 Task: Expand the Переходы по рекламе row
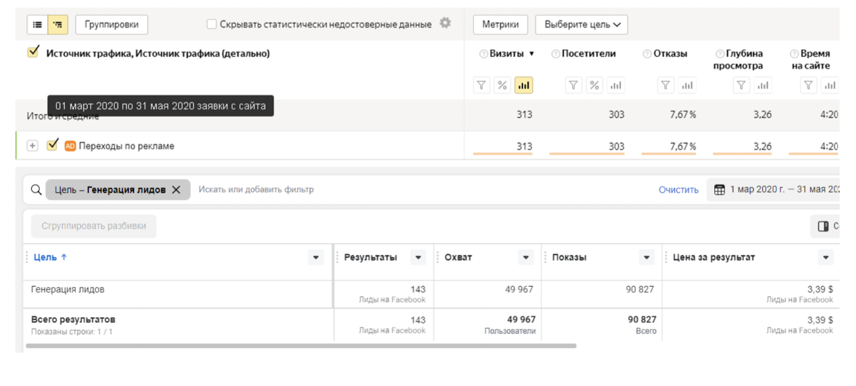(32, 146)
